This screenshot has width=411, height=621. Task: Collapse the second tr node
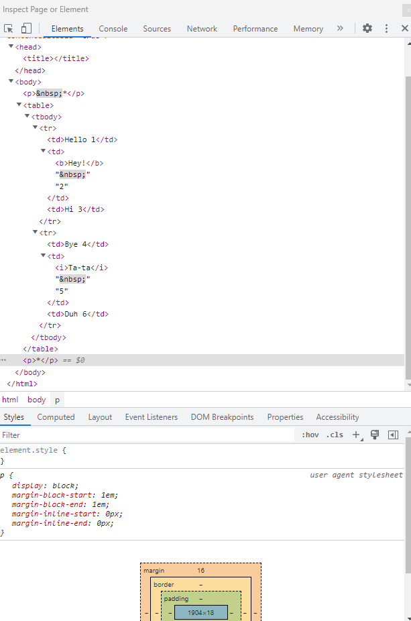36,233
